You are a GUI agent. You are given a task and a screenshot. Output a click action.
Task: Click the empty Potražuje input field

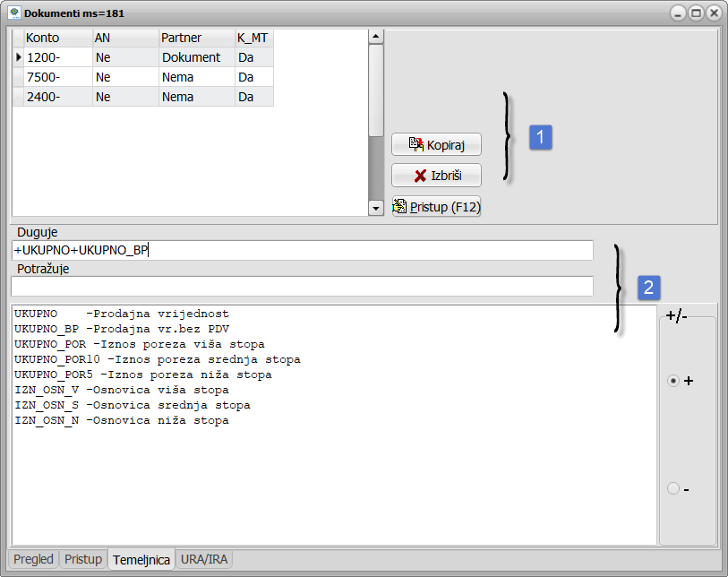302,286
